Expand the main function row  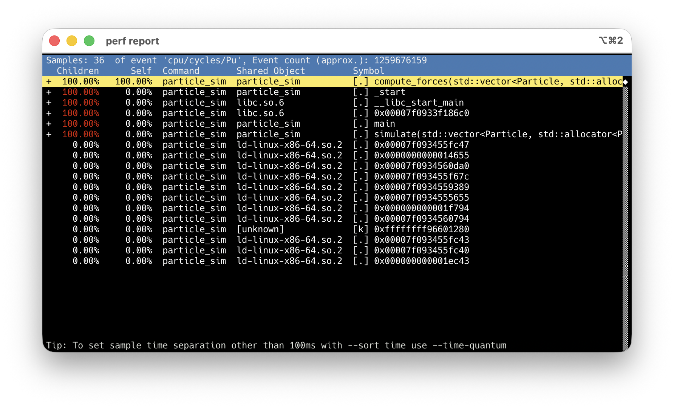click(x=49, y=124)
